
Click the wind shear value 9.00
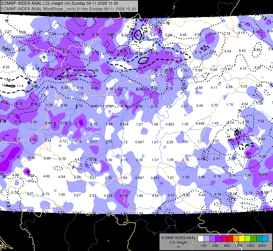coord(139,53)
